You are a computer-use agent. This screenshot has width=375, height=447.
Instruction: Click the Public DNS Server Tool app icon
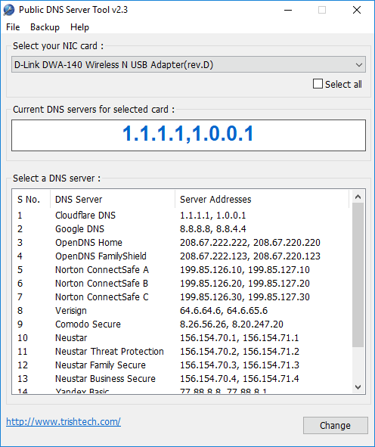pos(9,10)
